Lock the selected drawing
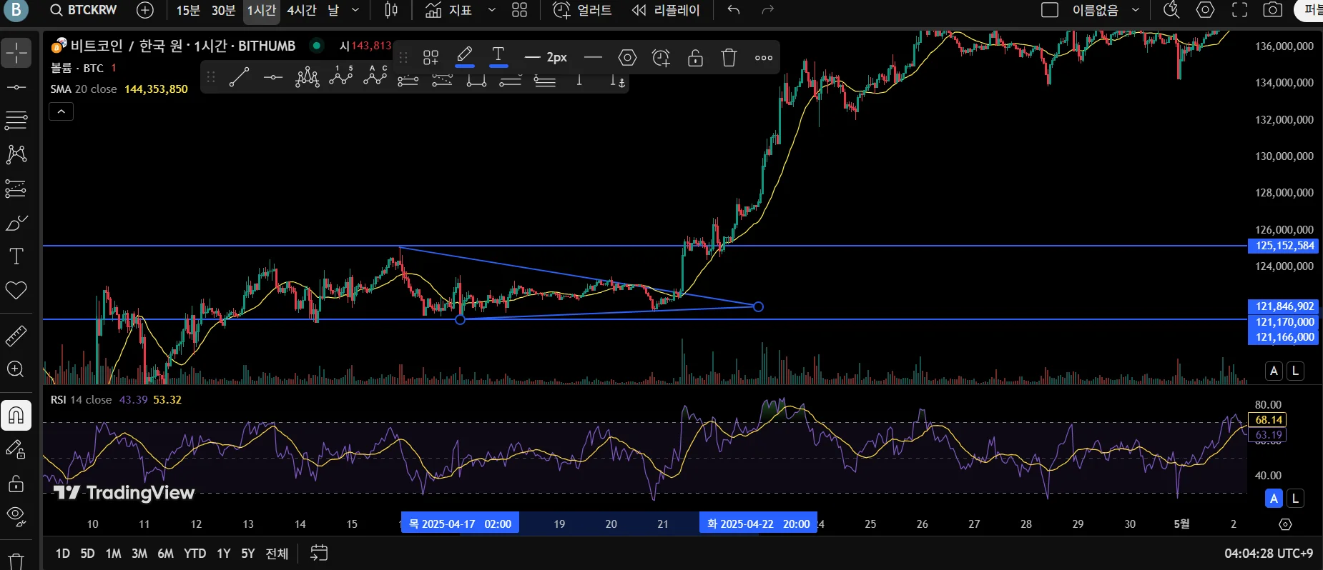1323x570 pixels. tap(695, 57)
